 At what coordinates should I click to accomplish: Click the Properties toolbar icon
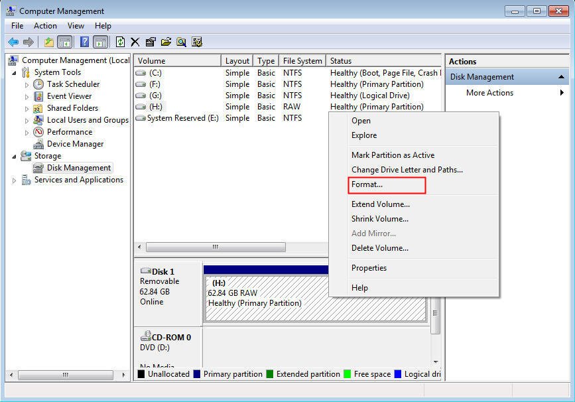[151, 42]
